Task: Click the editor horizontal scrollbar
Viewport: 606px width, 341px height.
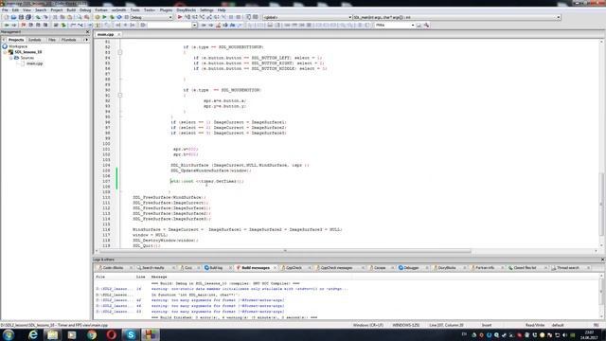Action: tap(286, 251)
